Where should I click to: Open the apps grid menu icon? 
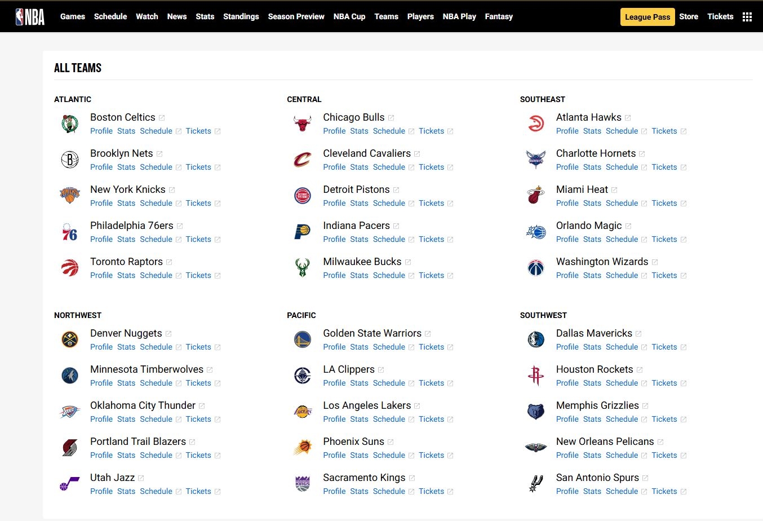pyautogui.click(x=747, y=17)
